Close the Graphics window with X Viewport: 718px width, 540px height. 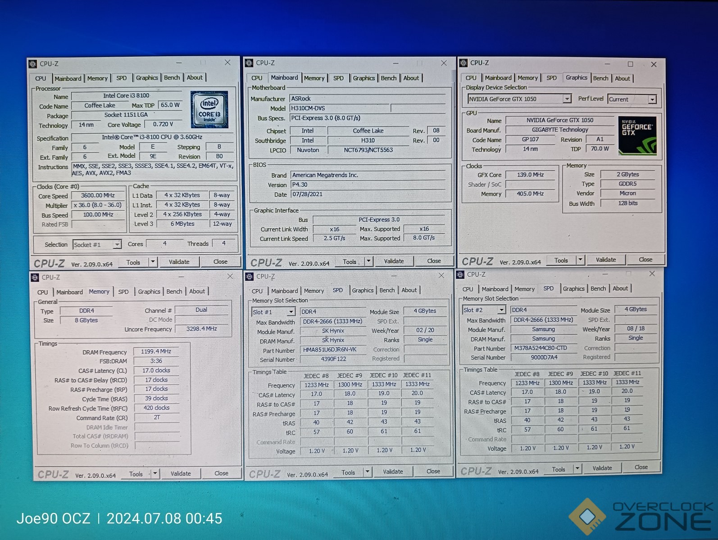[x=654, y=64]
